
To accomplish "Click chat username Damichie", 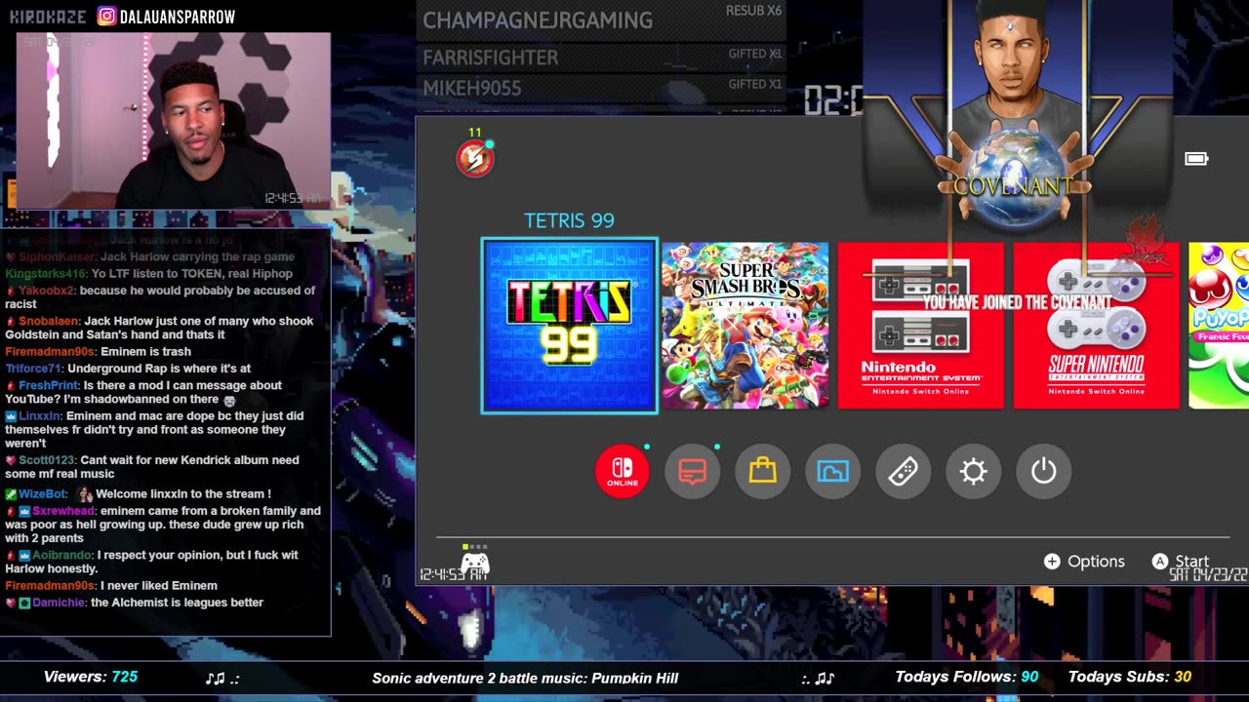I will tap(60, 603).
